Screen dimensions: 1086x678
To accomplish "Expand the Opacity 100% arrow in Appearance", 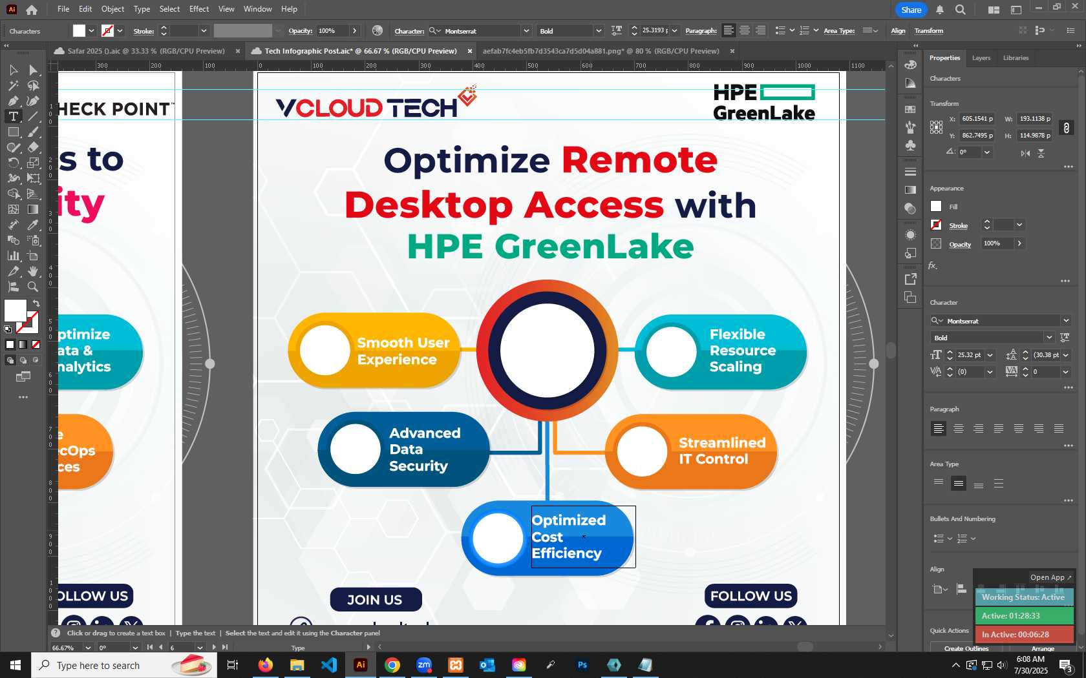I will coord(1019,243).
